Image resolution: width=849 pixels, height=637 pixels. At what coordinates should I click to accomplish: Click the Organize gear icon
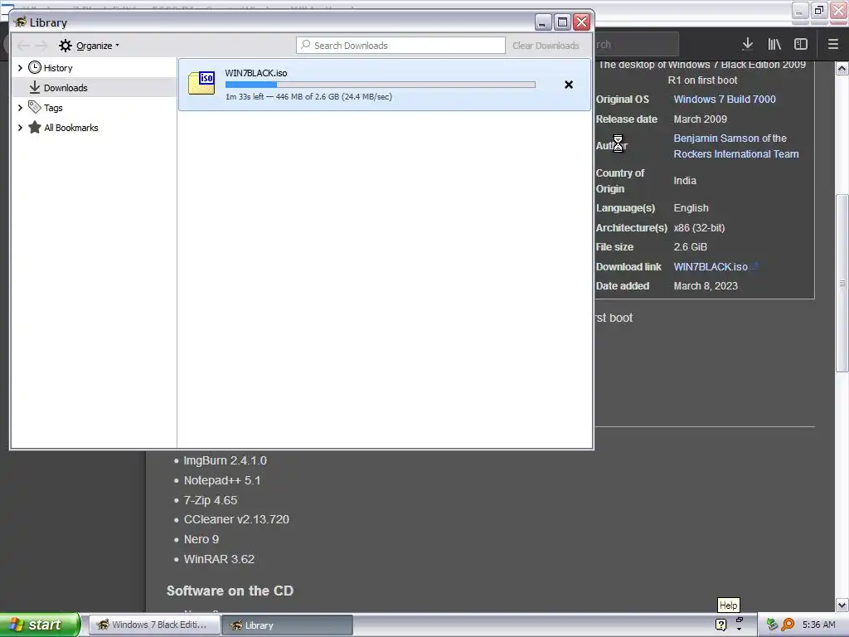click(65, 46)
